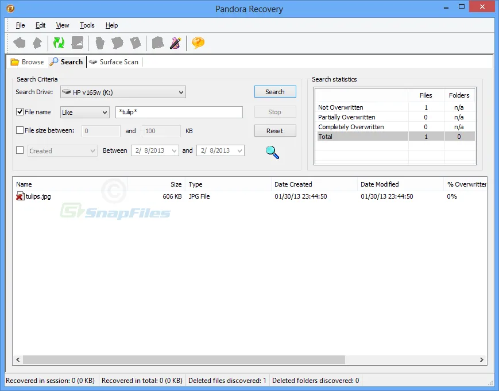Screen dimensions: 499x391
Task: Click the 'Folders' column header in statistics
Action: (459, 95)
